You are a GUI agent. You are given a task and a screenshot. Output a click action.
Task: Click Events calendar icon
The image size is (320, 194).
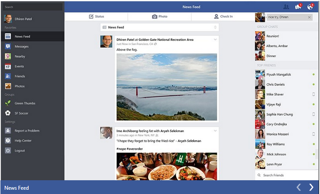click(8, 66)
